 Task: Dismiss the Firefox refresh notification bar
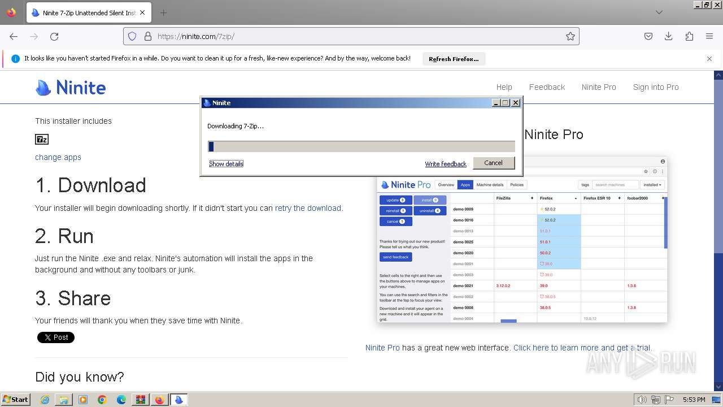pos(709,59)
